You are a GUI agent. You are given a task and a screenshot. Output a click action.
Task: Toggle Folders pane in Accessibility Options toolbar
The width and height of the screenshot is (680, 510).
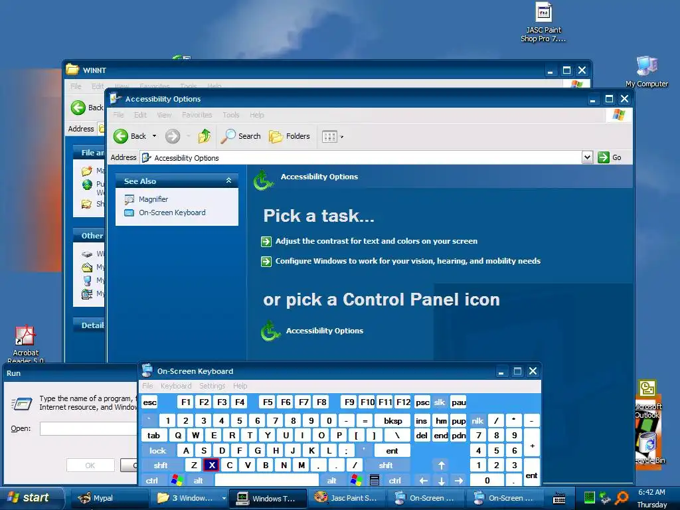[x=290, y=136]
